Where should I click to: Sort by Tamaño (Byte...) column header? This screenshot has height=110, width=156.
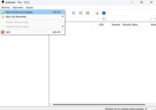click(x=131, y=25)
